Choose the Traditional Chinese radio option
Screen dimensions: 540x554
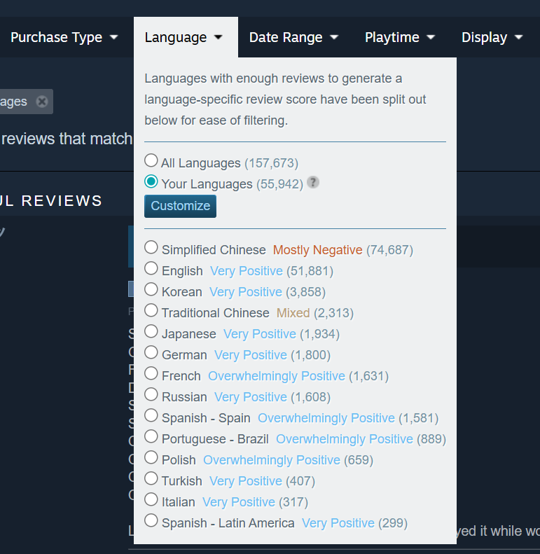click(151, 310)
